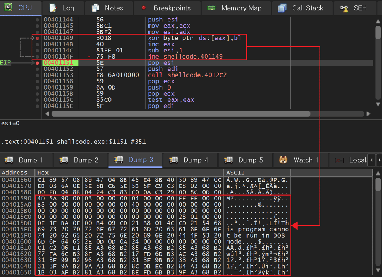The width and height of the screenshot is (382, 277).
Task: Click the SEH tab icon
Action: click(344, 8)
